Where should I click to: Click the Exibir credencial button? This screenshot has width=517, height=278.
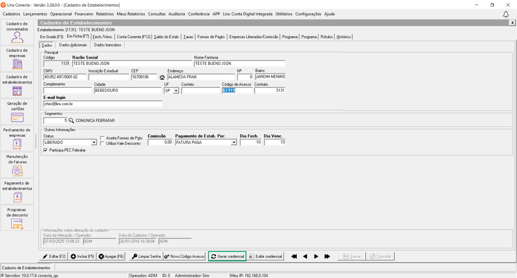coord(265,257)
